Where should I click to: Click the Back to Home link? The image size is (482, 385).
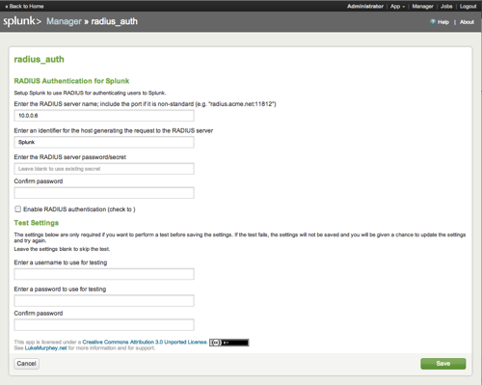24,6
